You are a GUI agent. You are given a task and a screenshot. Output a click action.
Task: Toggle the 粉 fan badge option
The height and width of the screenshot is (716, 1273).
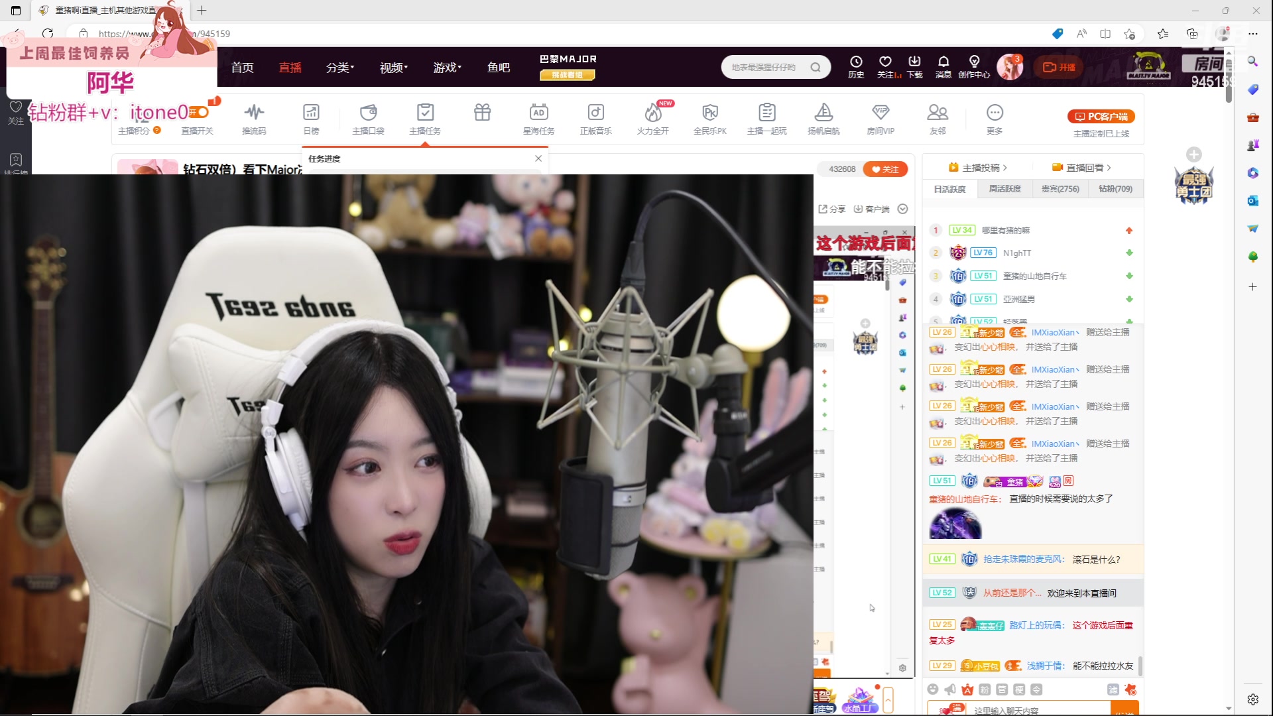tap(985, 689)
